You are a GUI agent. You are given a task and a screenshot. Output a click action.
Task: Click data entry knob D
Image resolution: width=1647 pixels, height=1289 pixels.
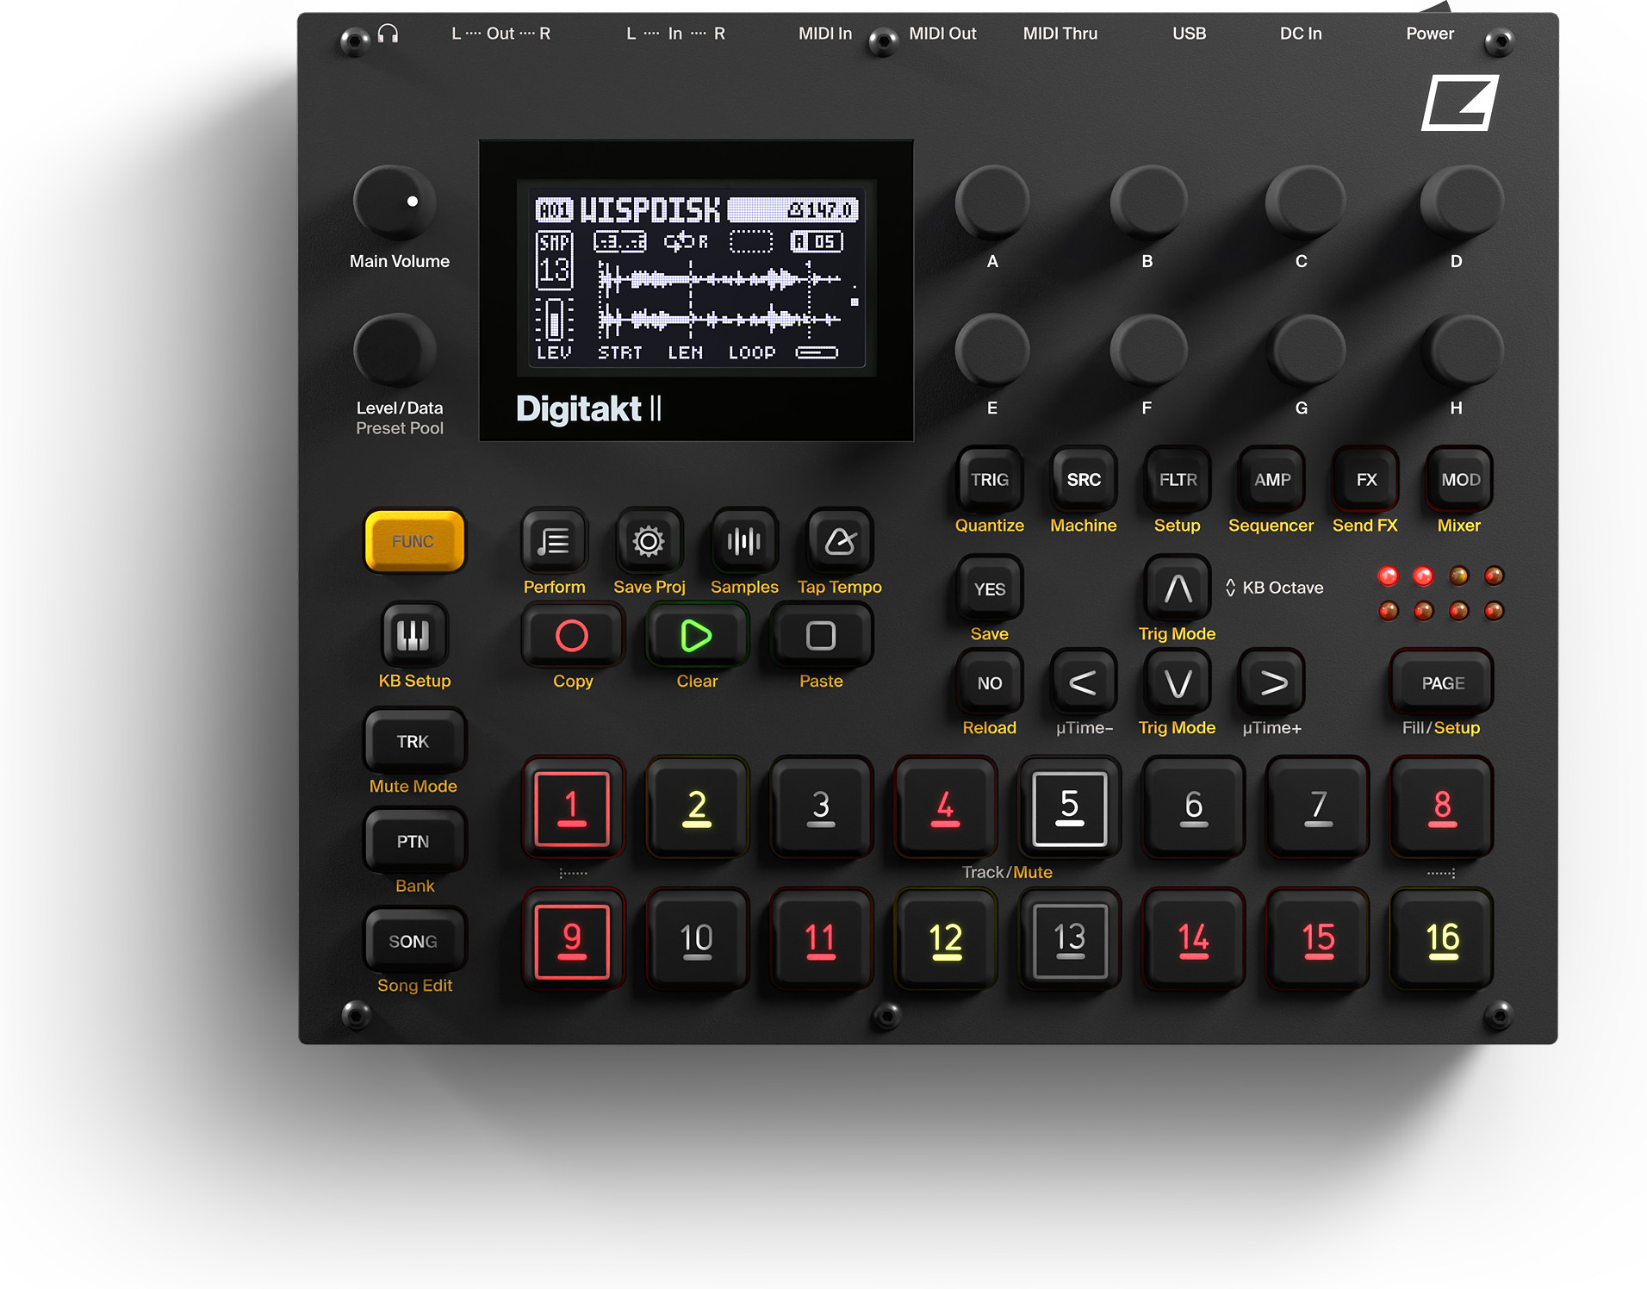[1461, 202]
